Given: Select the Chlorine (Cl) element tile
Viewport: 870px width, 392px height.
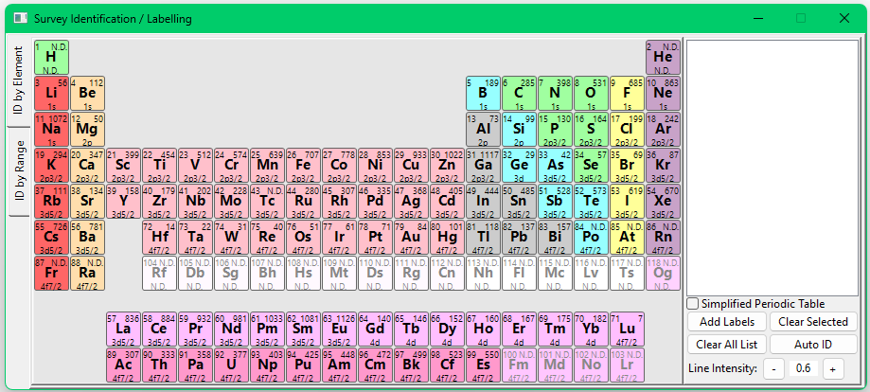Looking at the screenshot, I should (x=627, y=130).
